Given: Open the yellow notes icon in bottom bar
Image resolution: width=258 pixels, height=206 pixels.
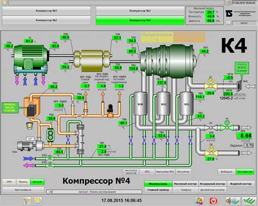Looking at the screenshot, I should (38, 201).
